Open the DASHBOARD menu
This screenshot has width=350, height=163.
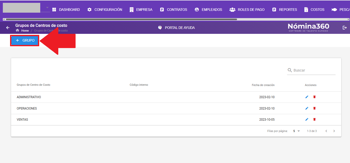click(x=66, y=10)
